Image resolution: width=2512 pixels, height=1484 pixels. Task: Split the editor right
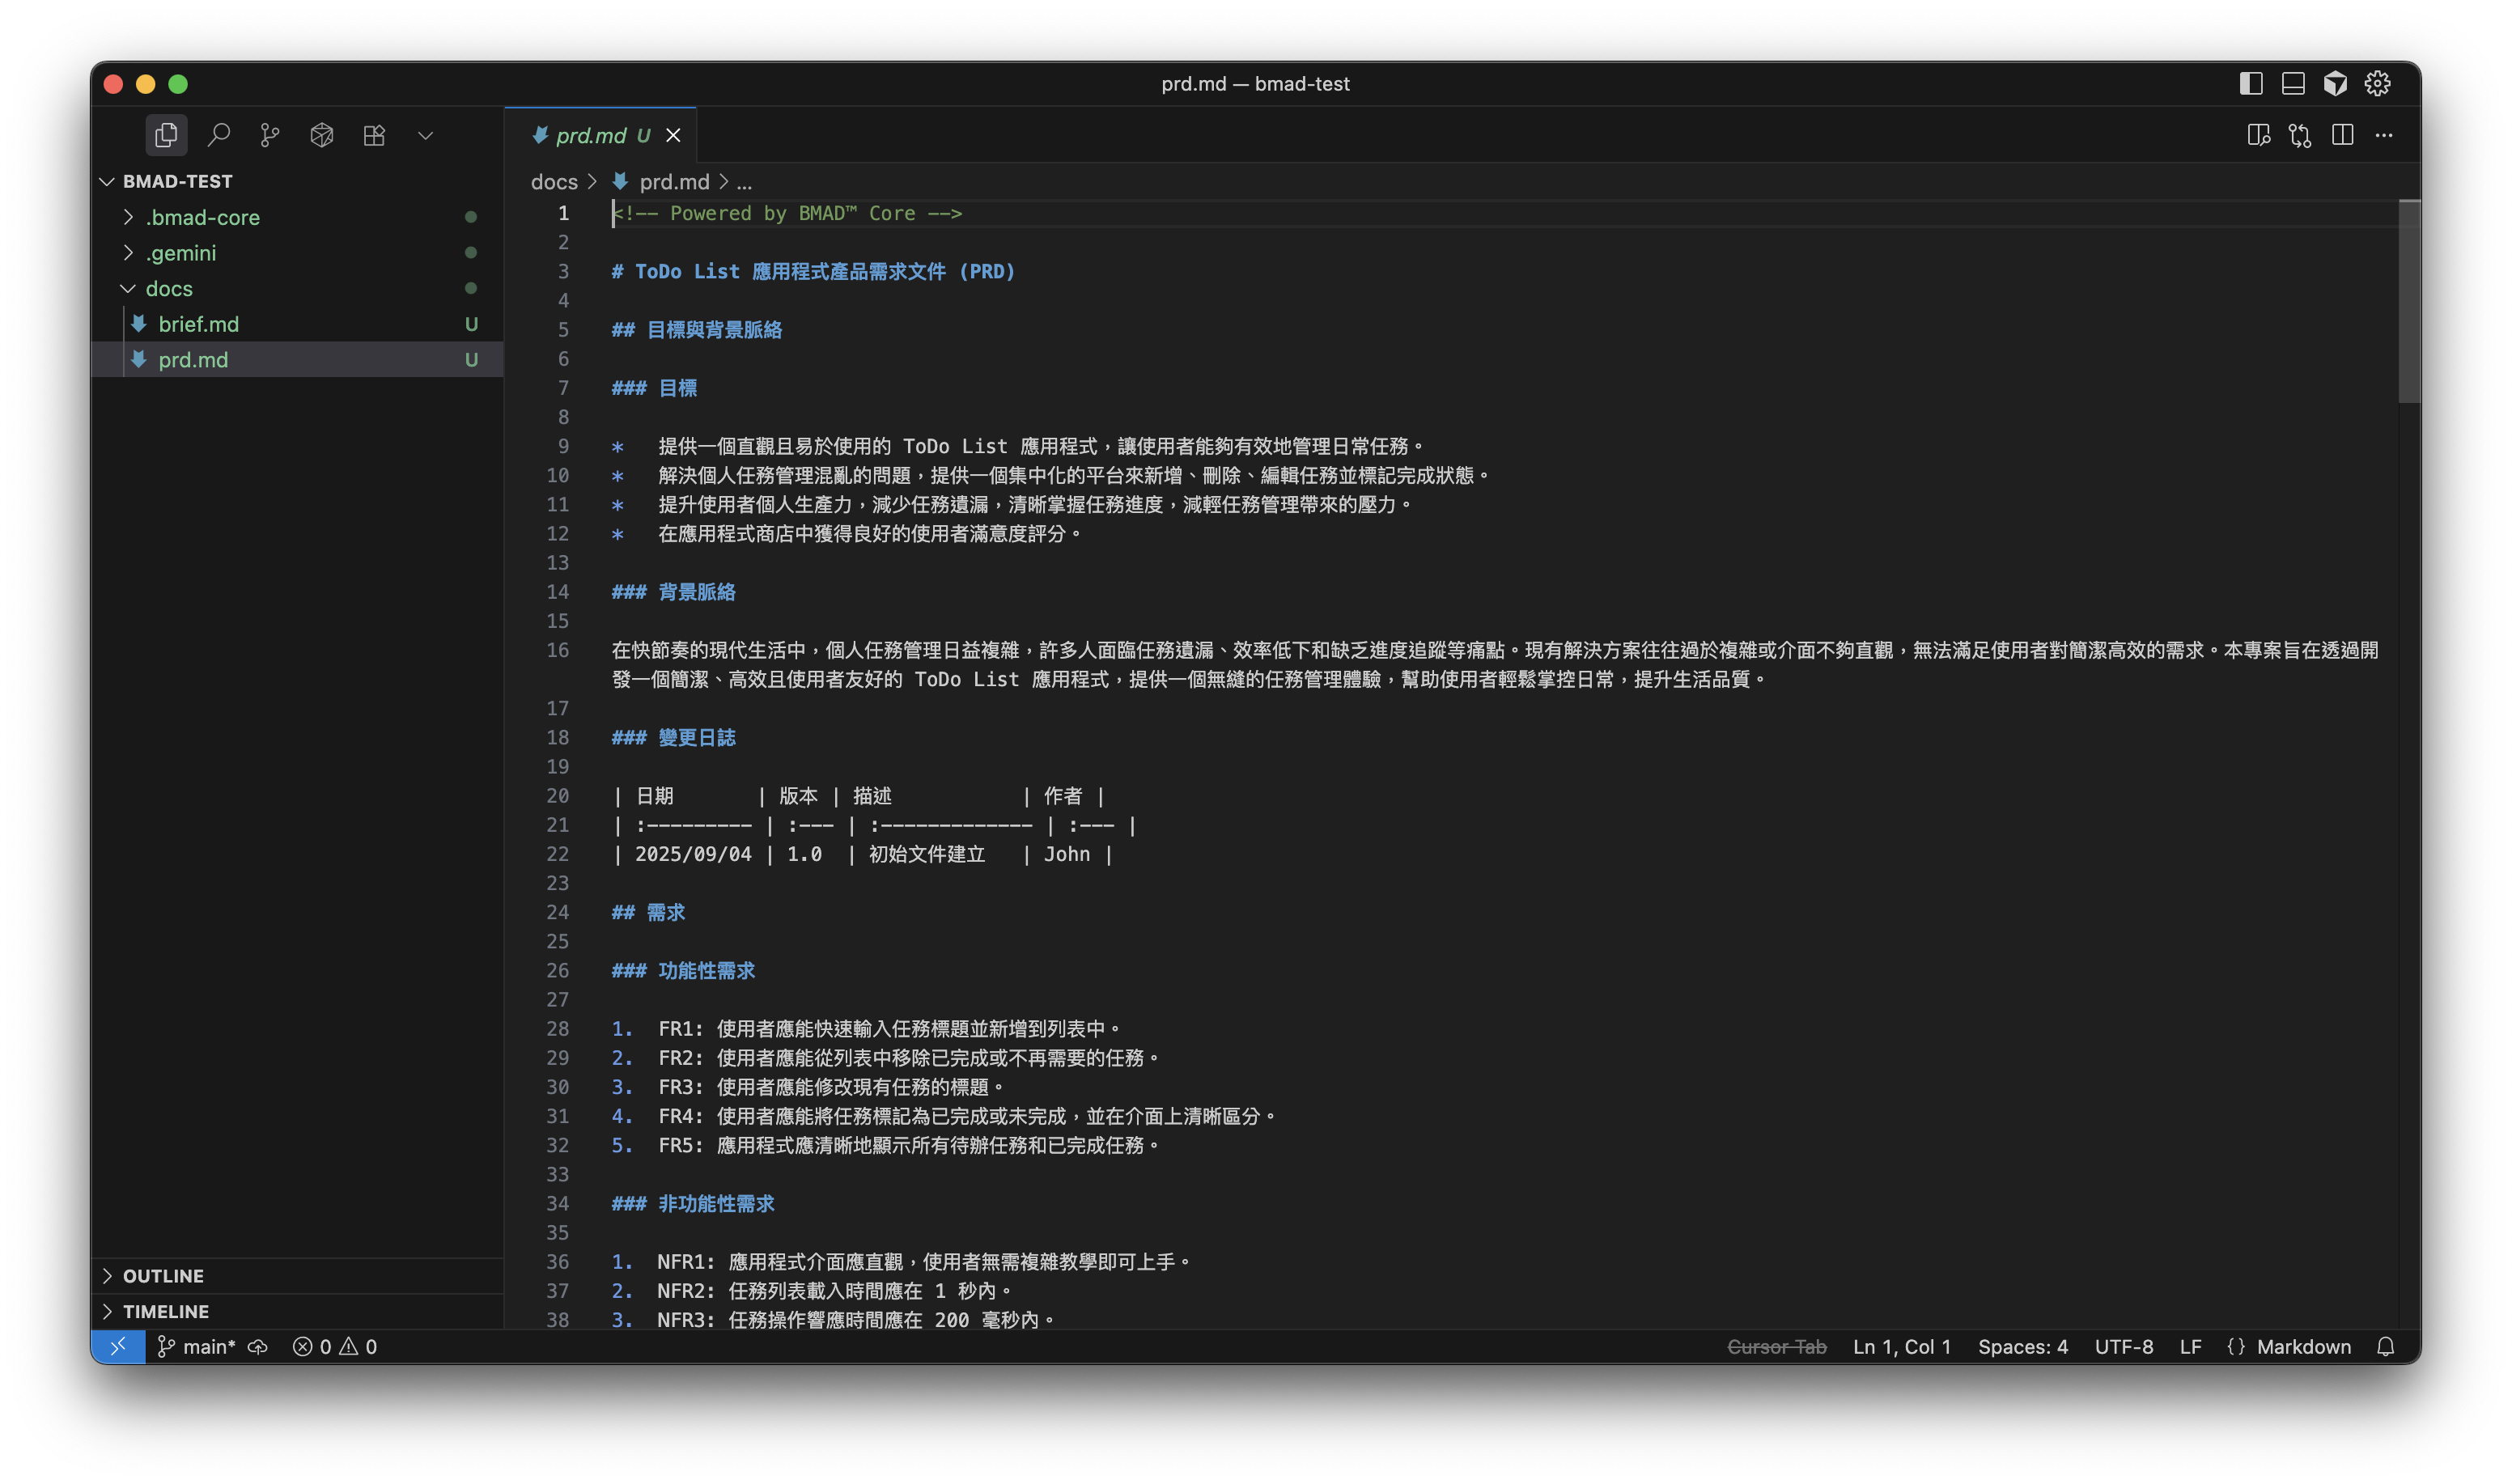point(2342,135)
